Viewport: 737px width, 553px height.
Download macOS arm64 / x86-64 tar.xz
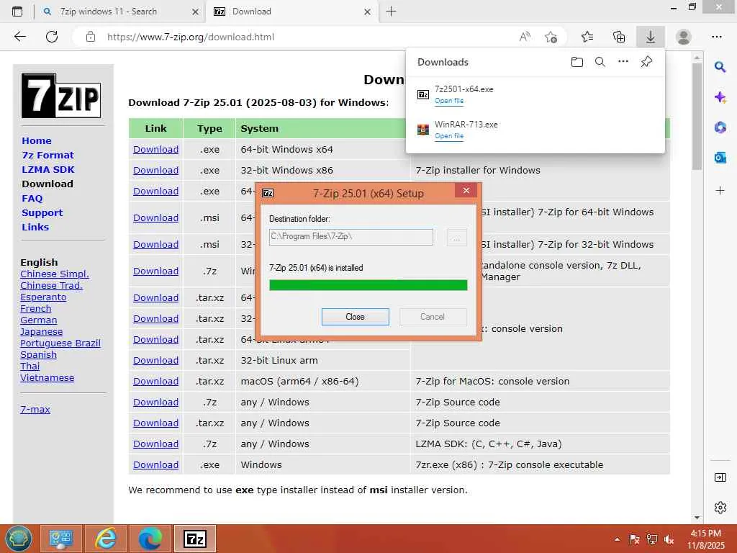point(155,382)
